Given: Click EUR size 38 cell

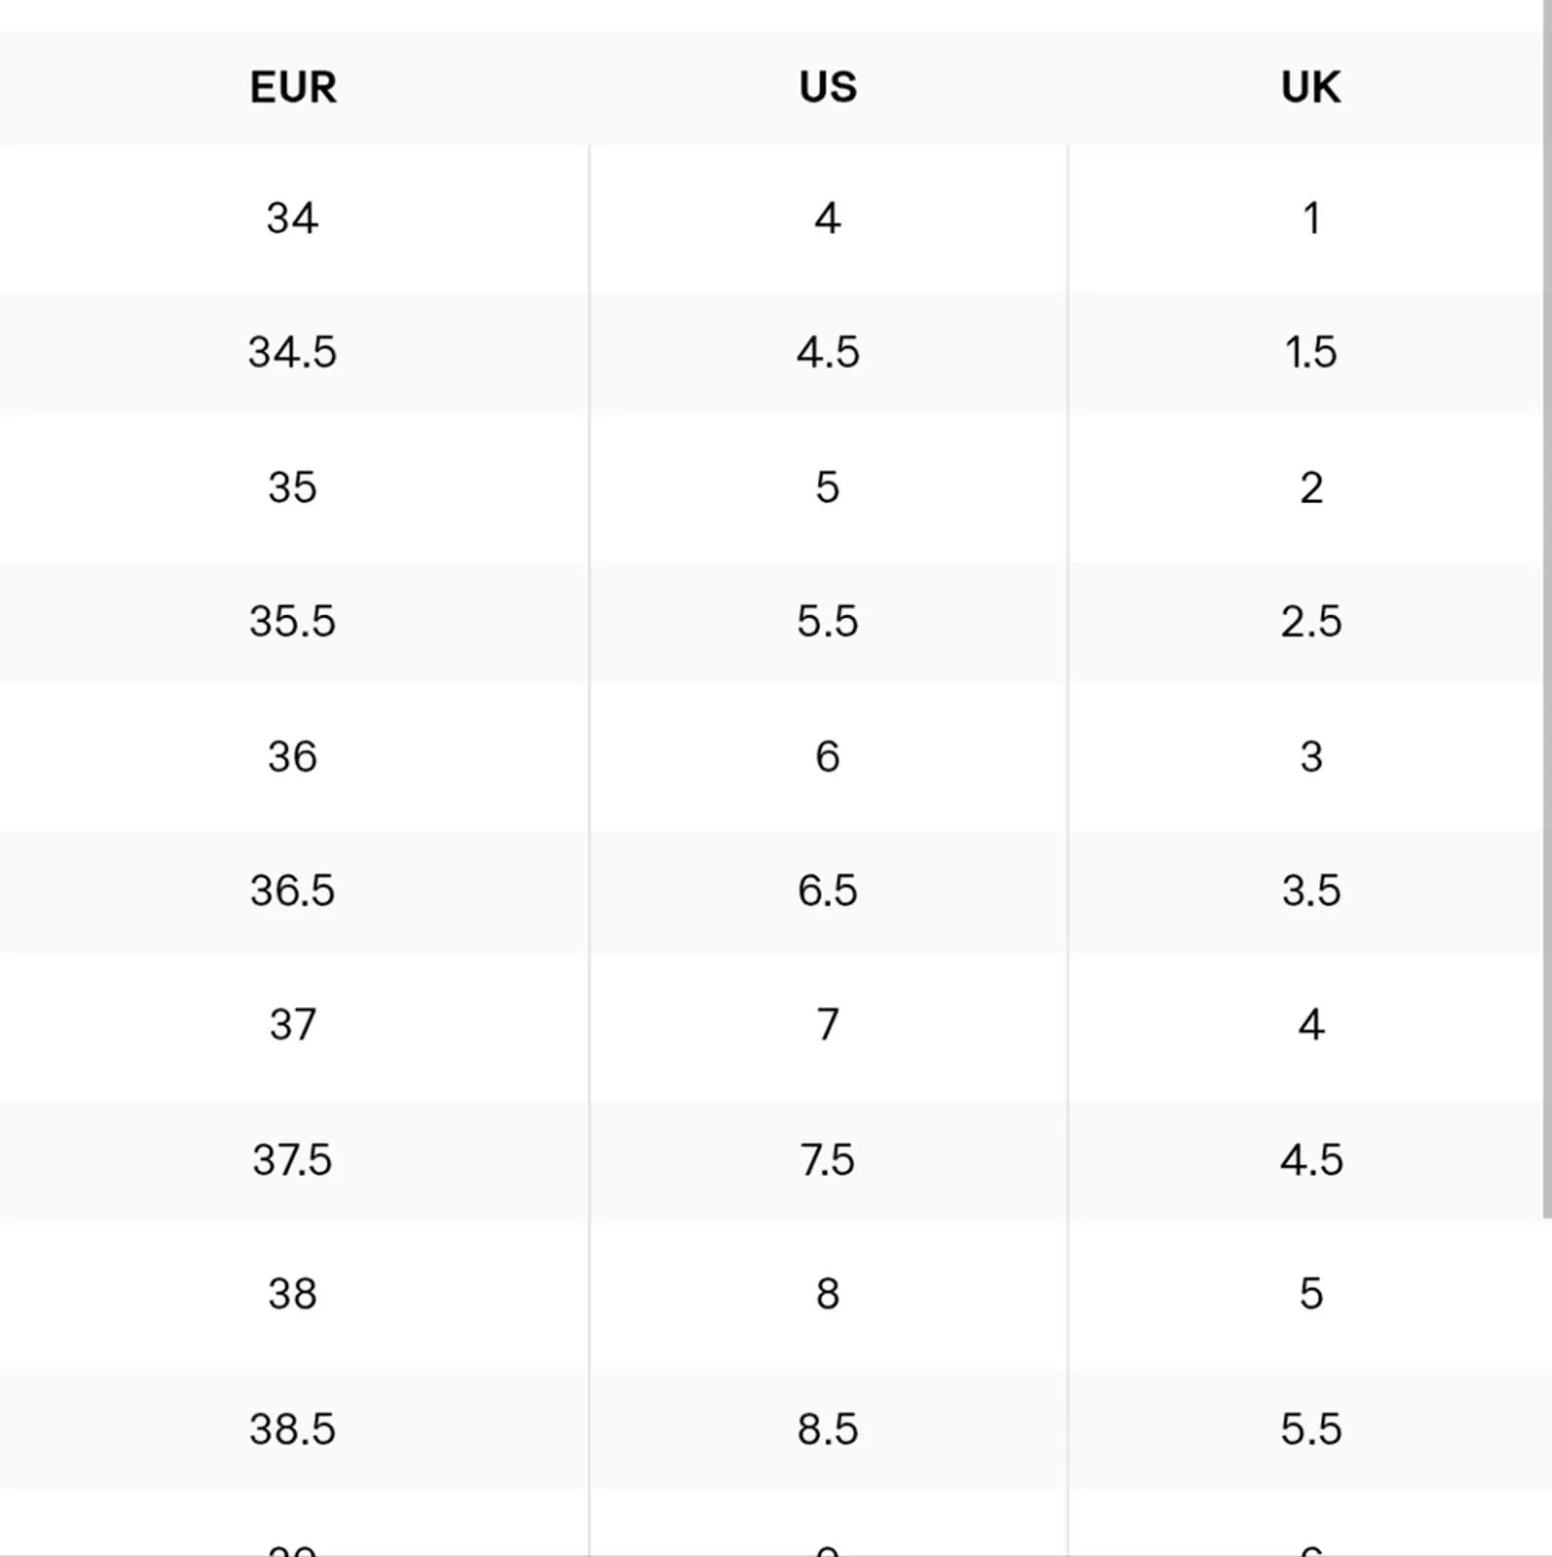Looking at the screenshot, I should point(293,1294).
